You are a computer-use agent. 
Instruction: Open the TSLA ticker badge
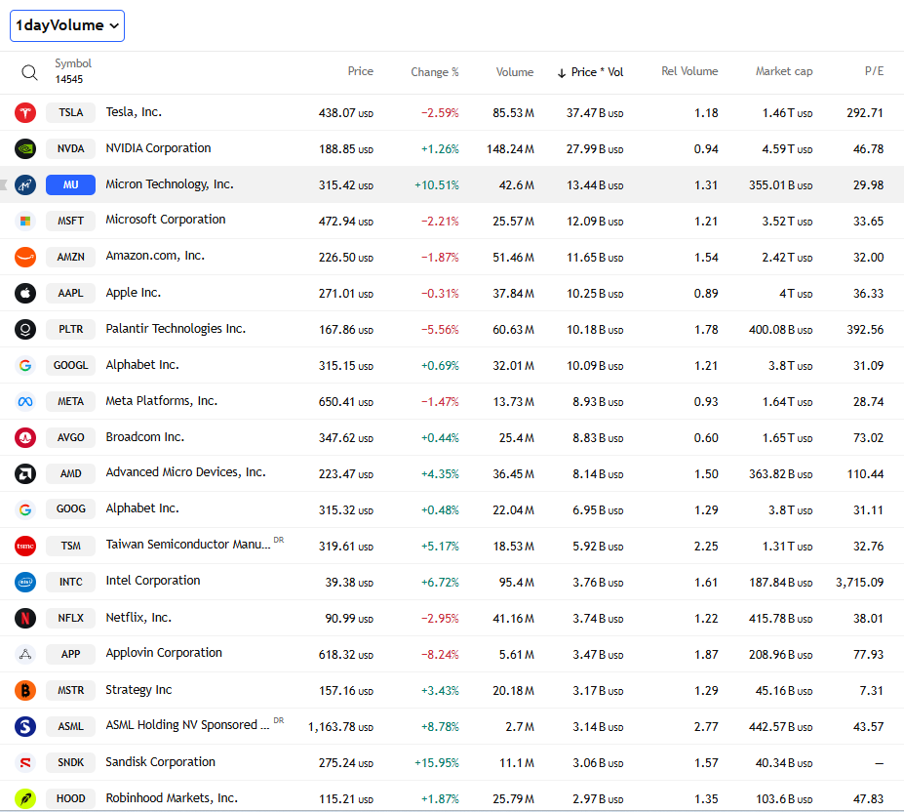(x=71, y=112)
